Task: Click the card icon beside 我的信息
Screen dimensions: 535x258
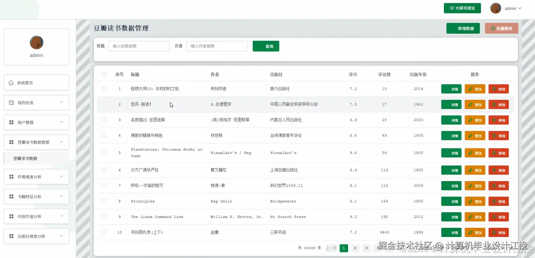Action: tap(11, 103)
